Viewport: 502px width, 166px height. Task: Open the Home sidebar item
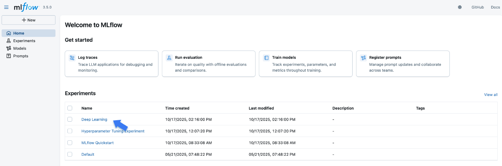coord(28,33)
